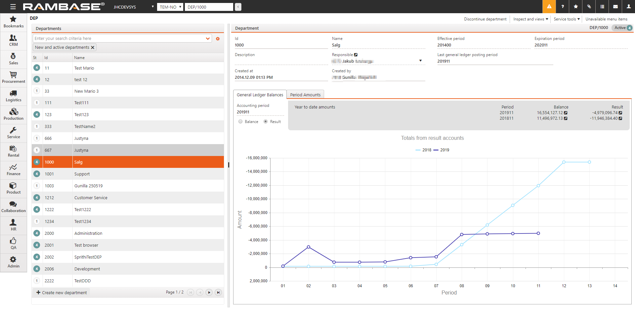Select the Result radio button
Viewport: 635px width, 309px height.
[x=266, y=122]
